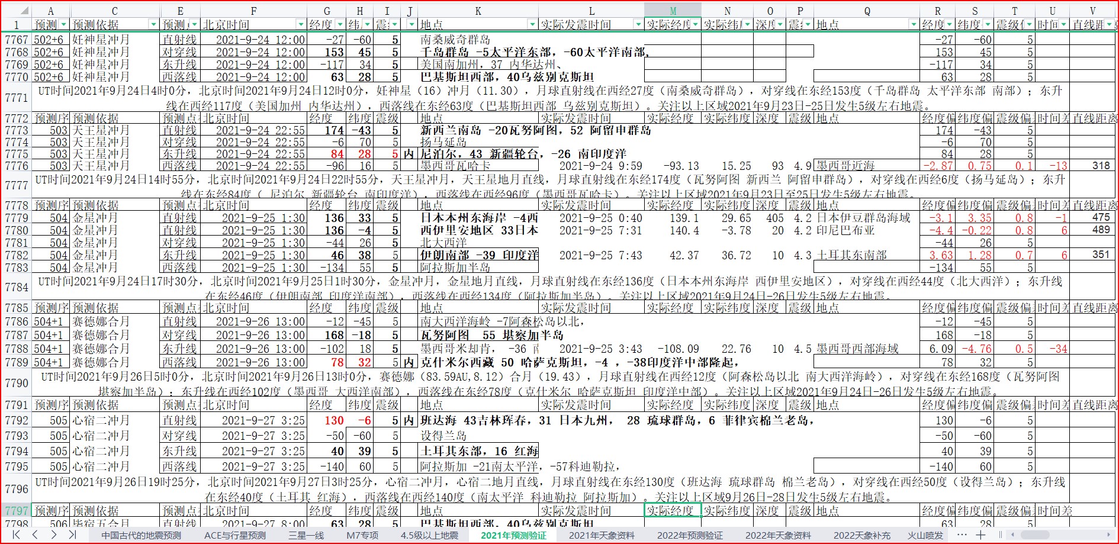The height and width of the screenshot is (544, 1119).
Task: Open filter dropdown for column K 地点
Action: click(532, 24)
